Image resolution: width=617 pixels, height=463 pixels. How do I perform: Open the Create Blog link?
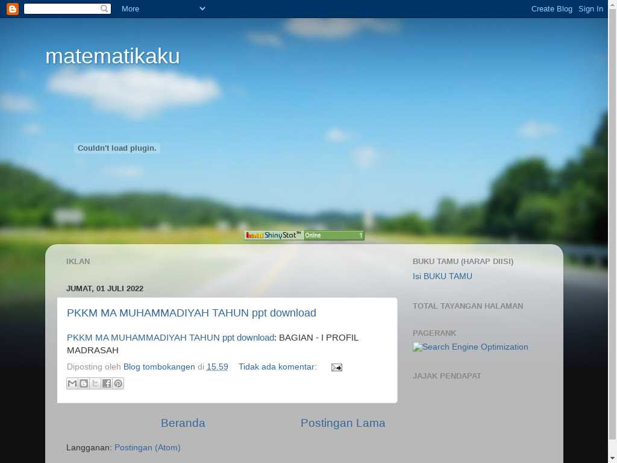[552, 8]
